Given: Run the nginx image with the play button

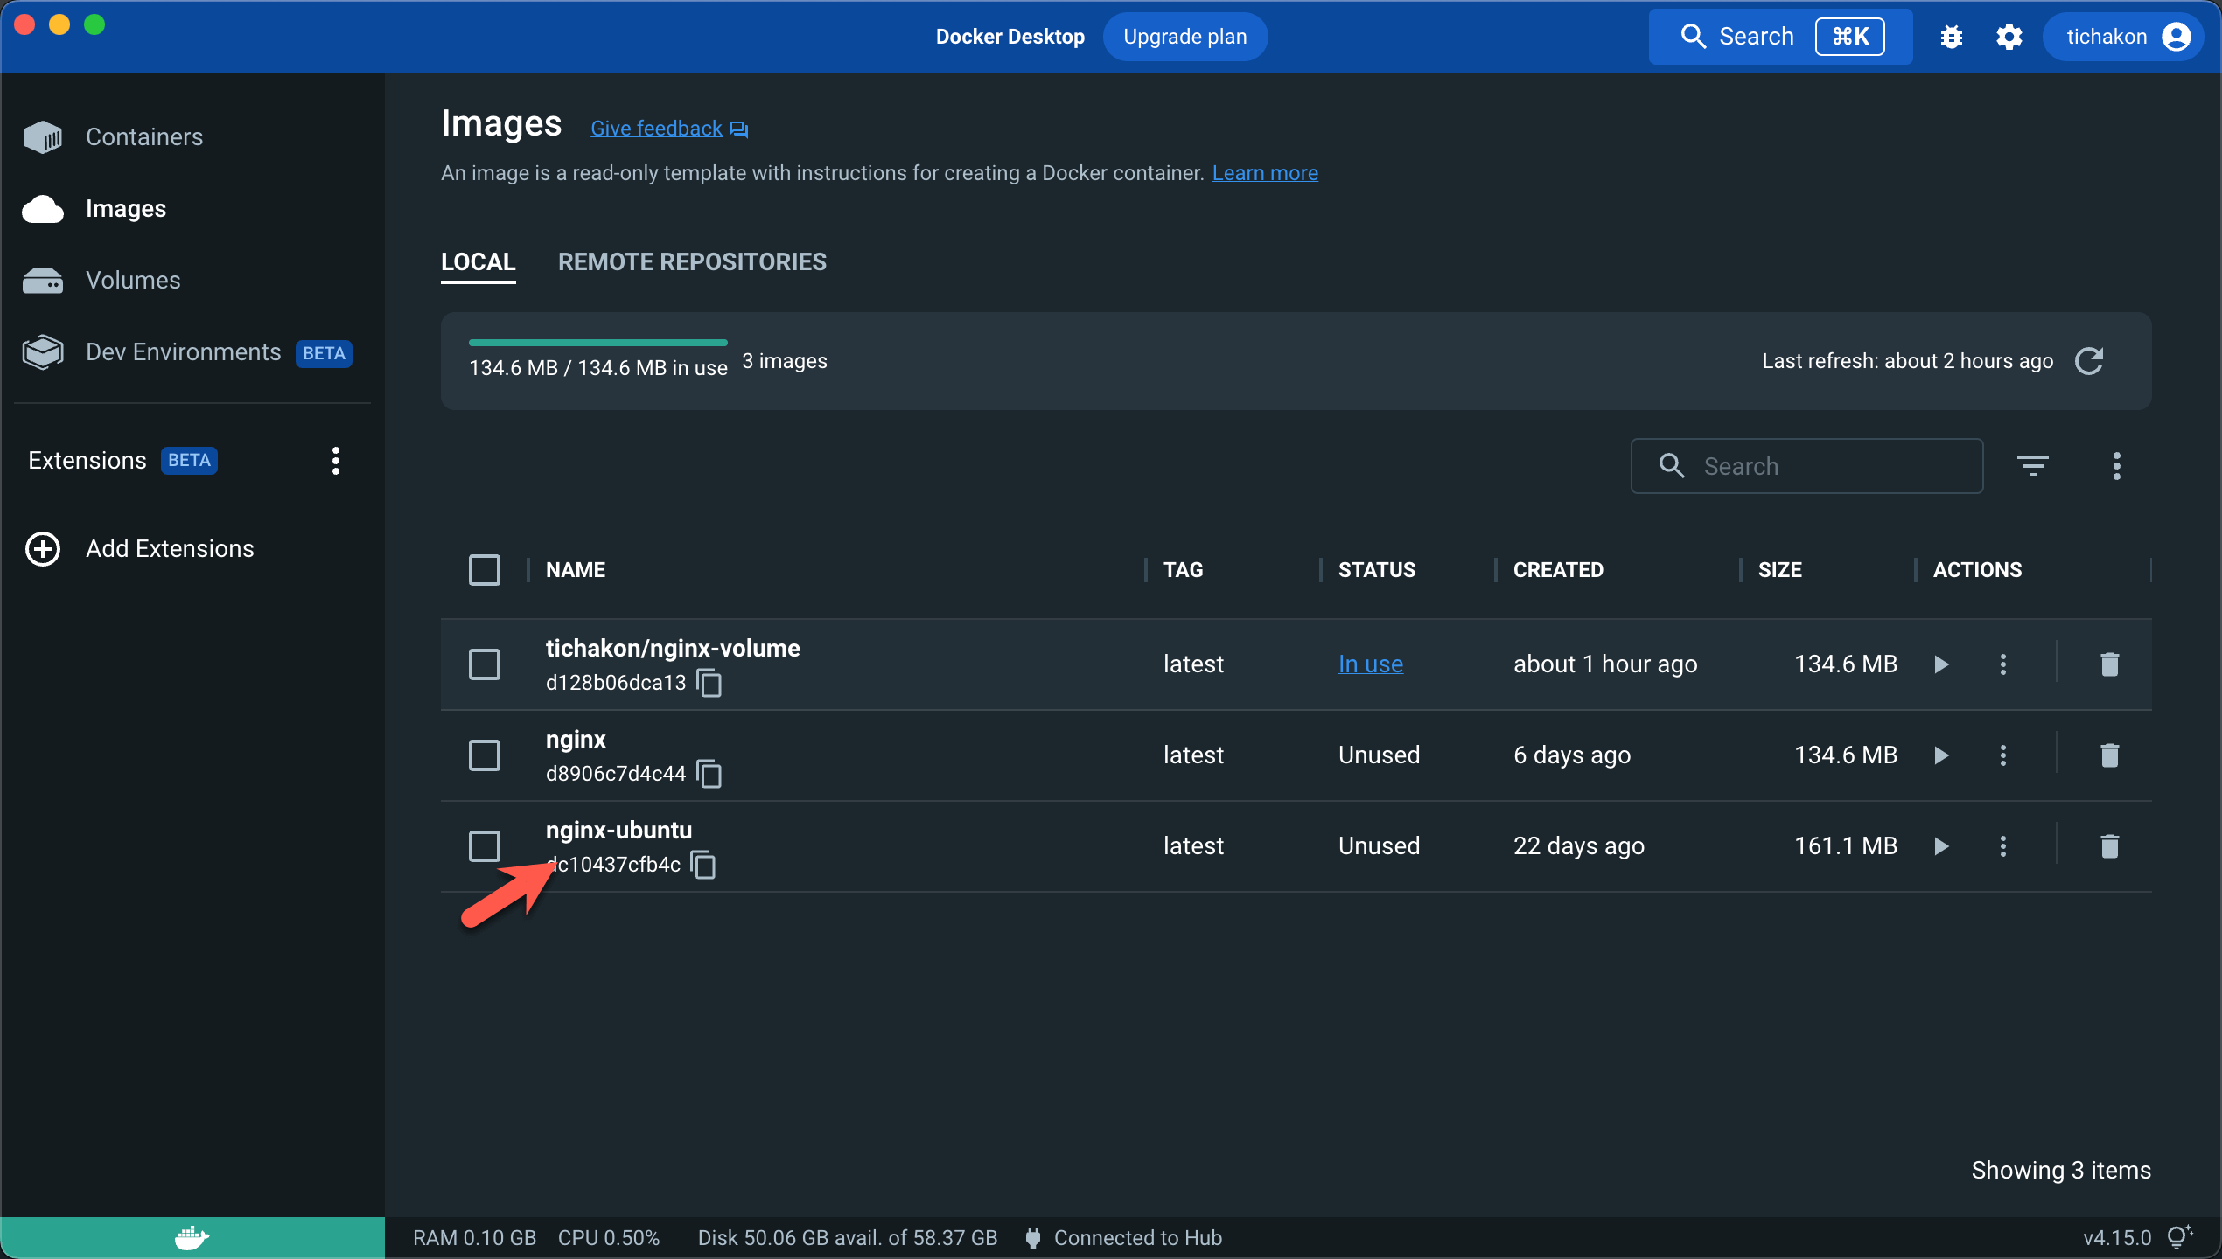Looking at the screenshot, I should [x=1940, y=755].
